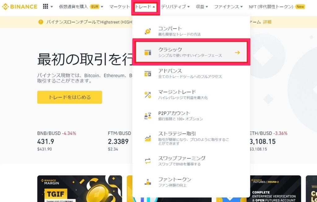
Task: Click the Binance logo
Action: [x=20, y=7]
